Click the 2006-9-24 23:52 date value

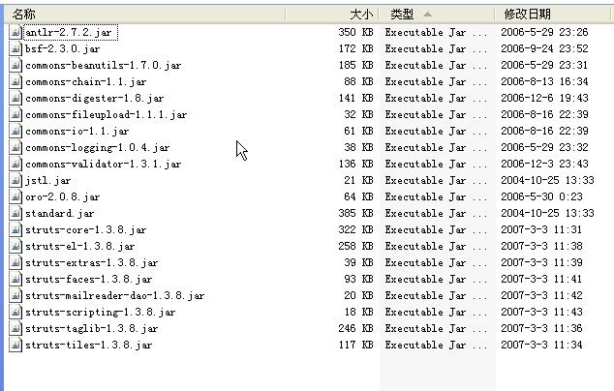tap(544, 48)
